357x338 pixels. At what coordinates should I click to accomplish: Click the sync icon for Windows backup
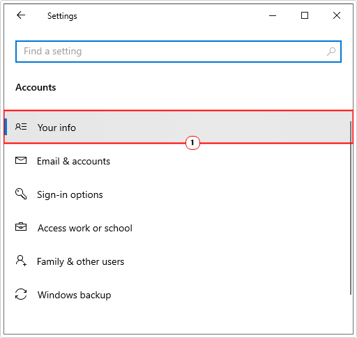21,294
